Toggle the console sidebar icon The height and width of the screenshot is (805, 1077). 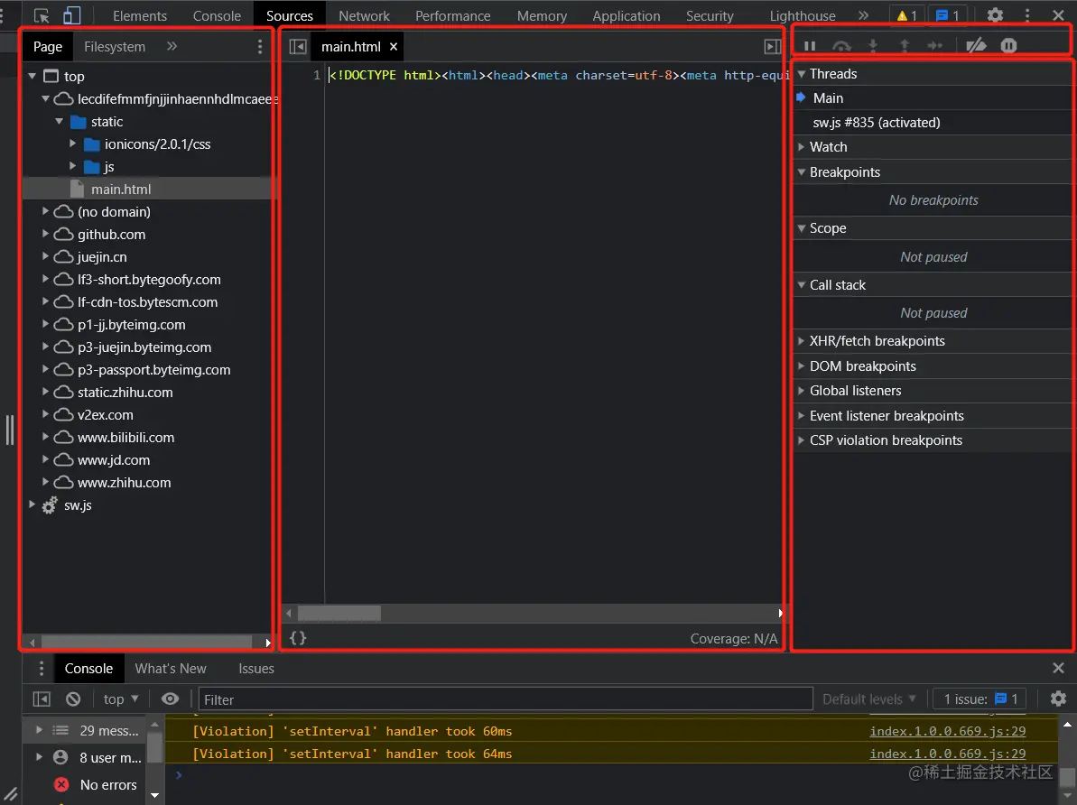(x=42, y=699)
